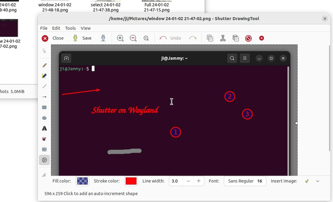Open the View menu
The image size is (333, 202).
86,28
